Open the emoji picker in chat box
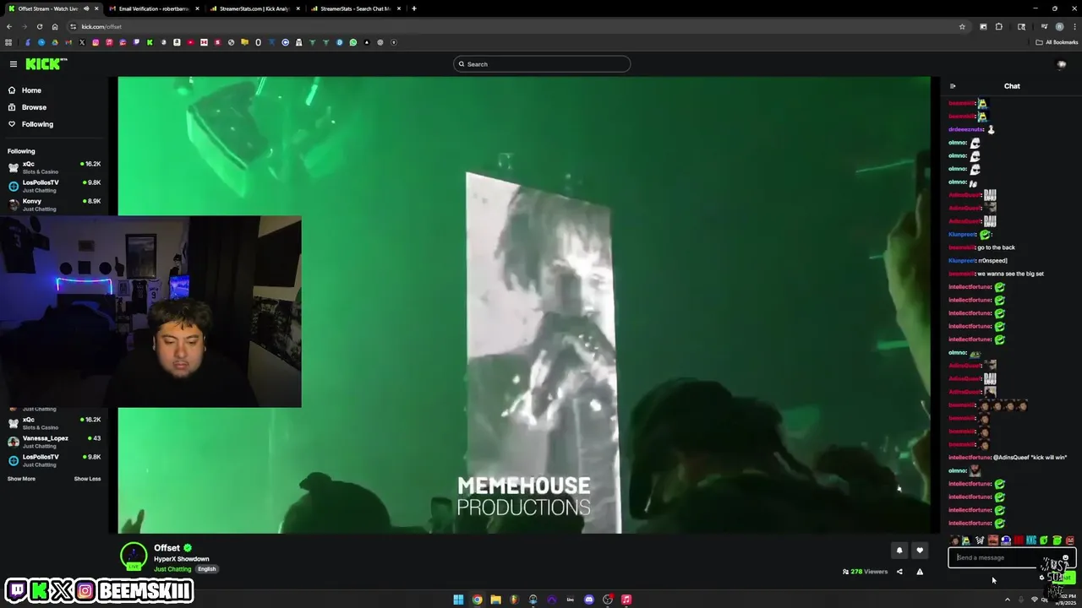Image resolution: width=1082 pixels, height=608 pixels. coord(1066,557)
